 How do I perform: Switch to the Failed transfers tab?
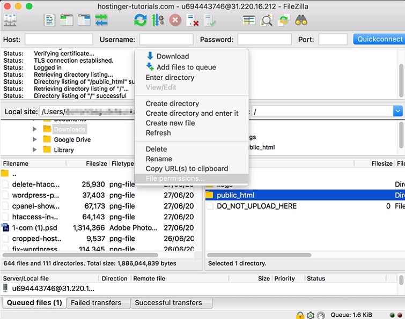[96, 302]
